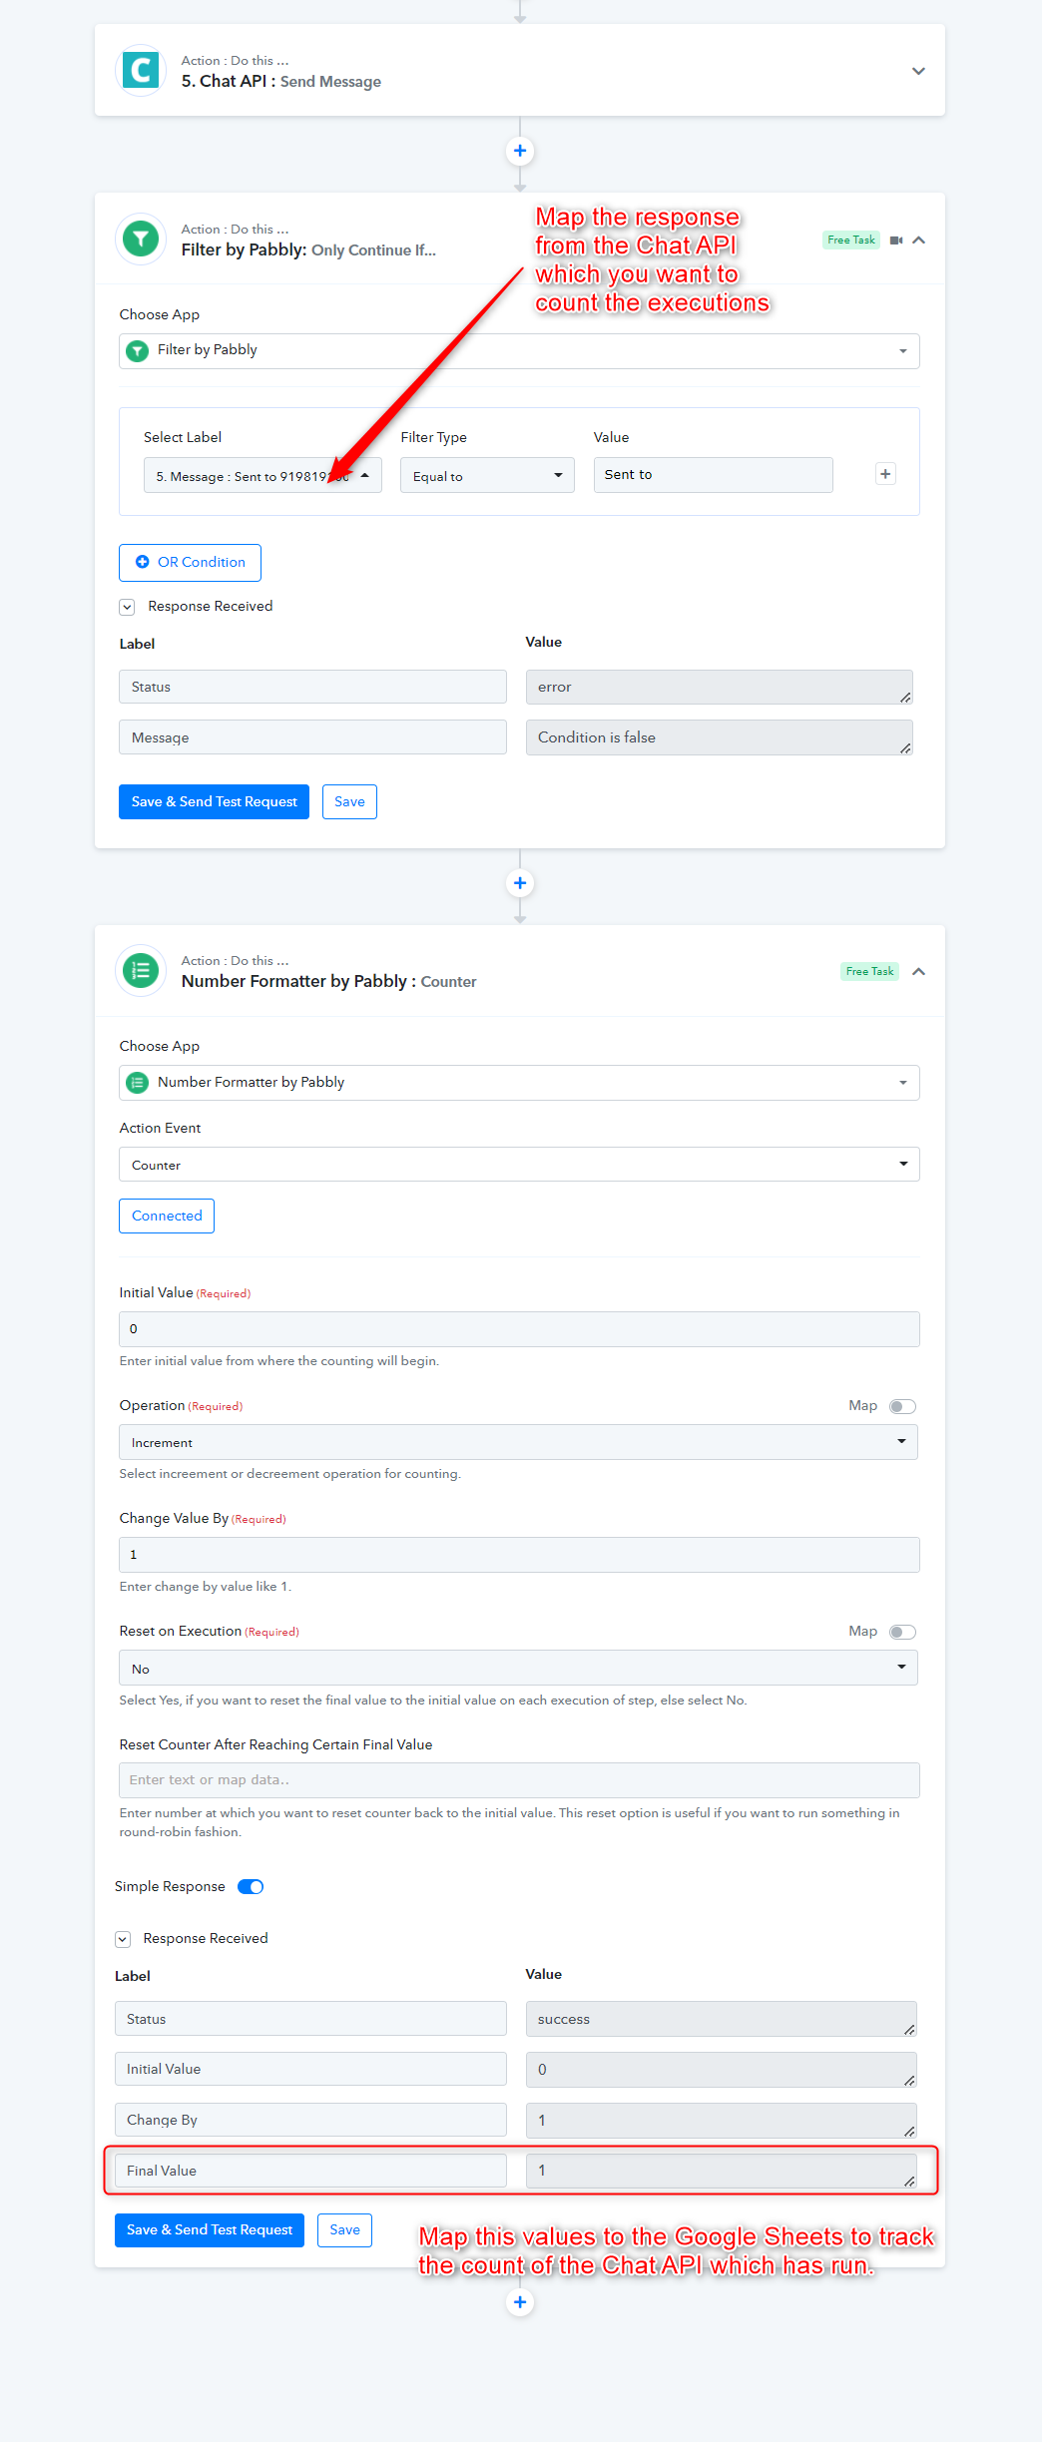Click the Final Value label field
The height and width of the screenshot is (2442, 1042).
(x=310, y=2171)
